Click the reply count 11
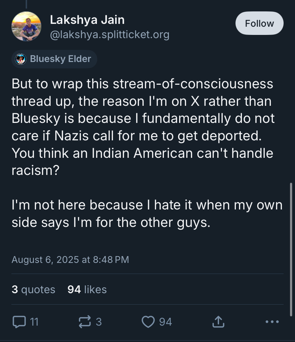 coord(34,322)
